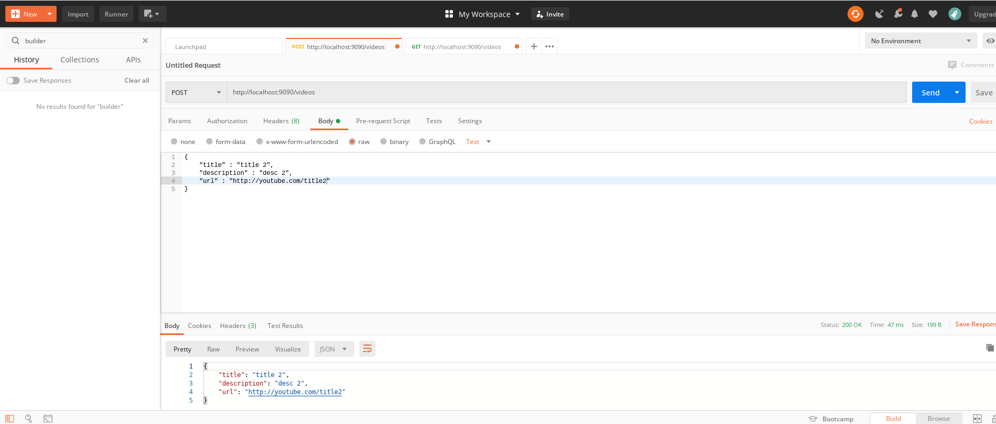Clear the builder search text
Image resolution: width=996 pixels, height=424 pixels.
tap(145, 41)
